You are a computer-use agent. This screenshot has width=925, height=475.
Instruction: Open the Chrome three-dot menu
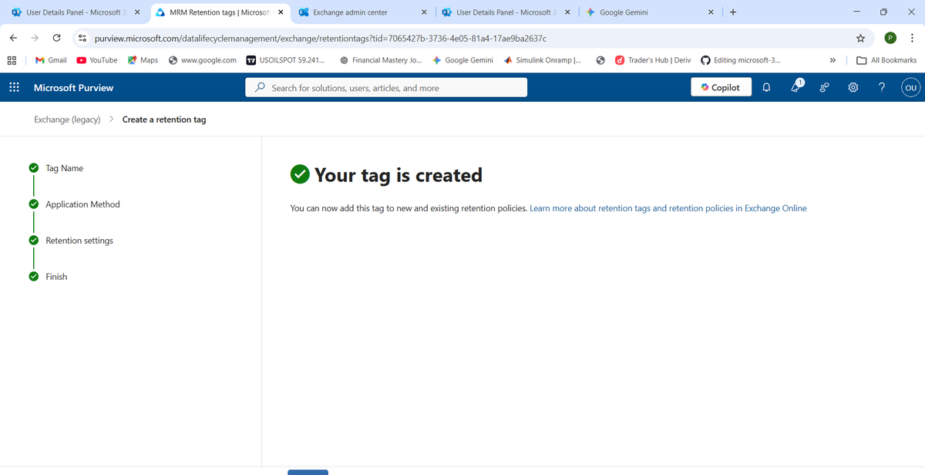(x=912, y=38)
